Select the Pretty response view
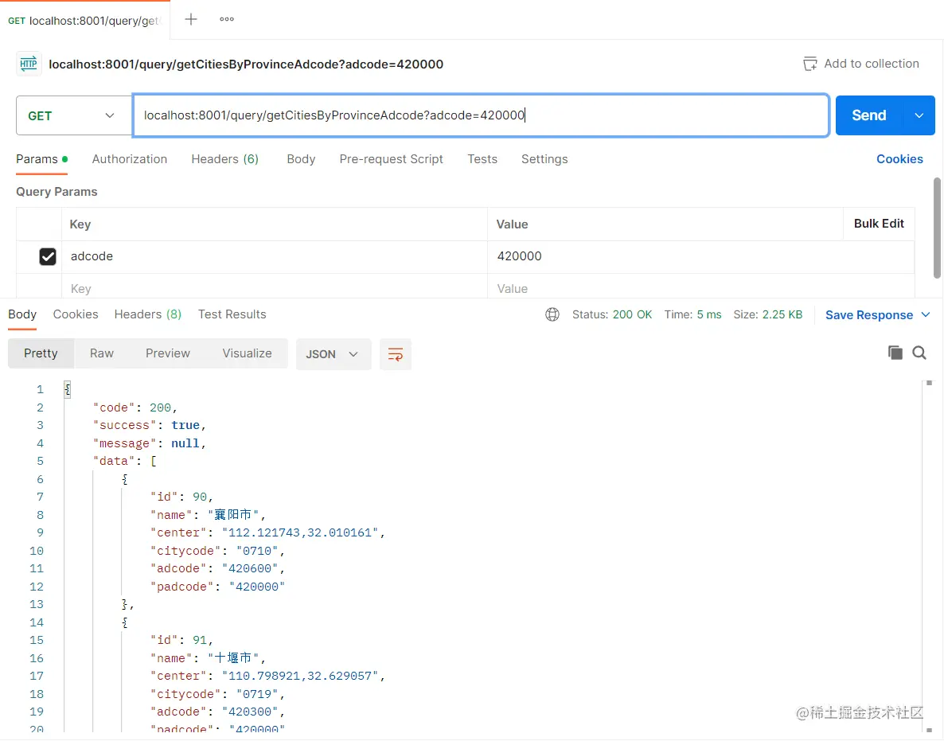 click(41, 353)
